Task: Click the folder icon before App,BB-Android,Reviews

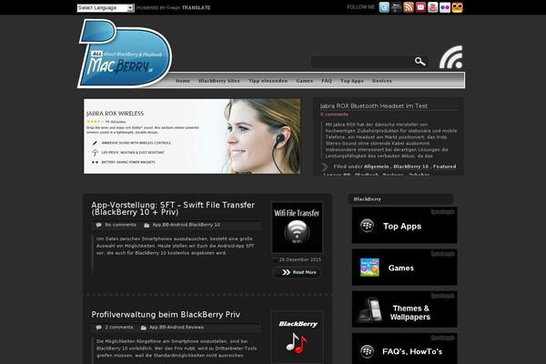Action: [x=144, y=328]
